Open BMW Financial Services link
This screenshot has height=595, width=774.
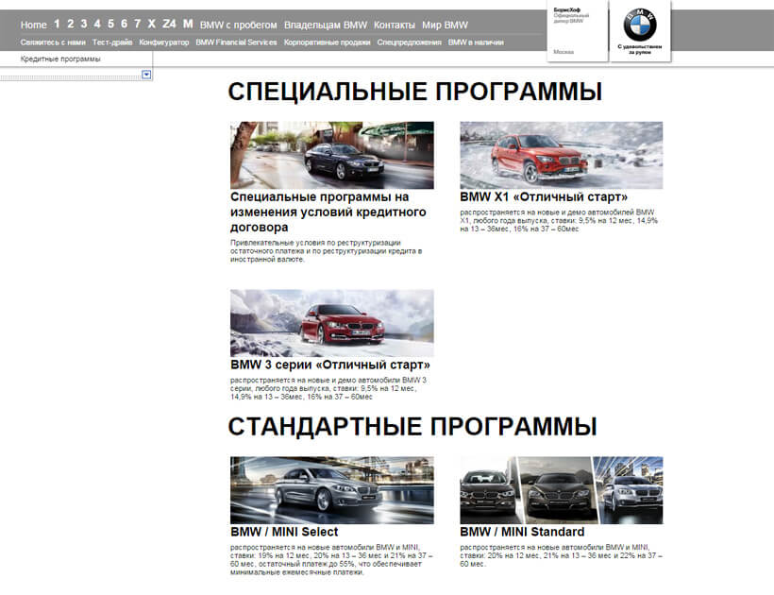(236, 42)
